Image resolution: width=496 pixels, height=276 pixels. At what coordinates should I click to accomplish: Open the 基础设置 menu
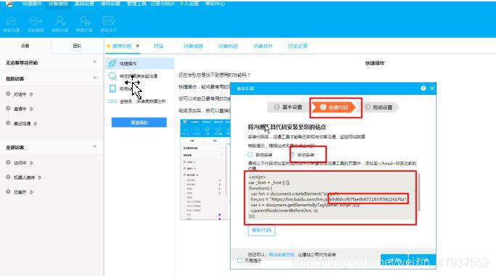pyautogui.click(x=84, y=4)
